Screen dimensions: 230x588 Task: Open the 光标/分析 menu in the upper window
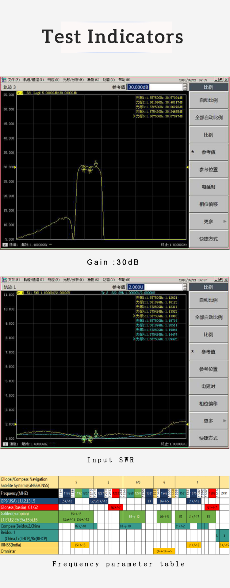[73, 80]
